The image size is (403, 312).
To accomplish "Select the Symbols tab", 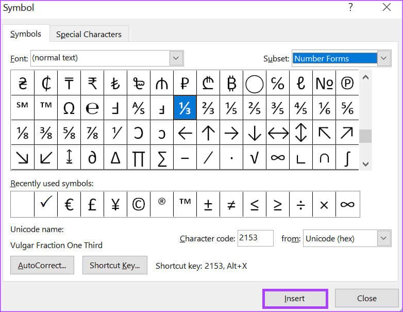I will pos(26,34).
